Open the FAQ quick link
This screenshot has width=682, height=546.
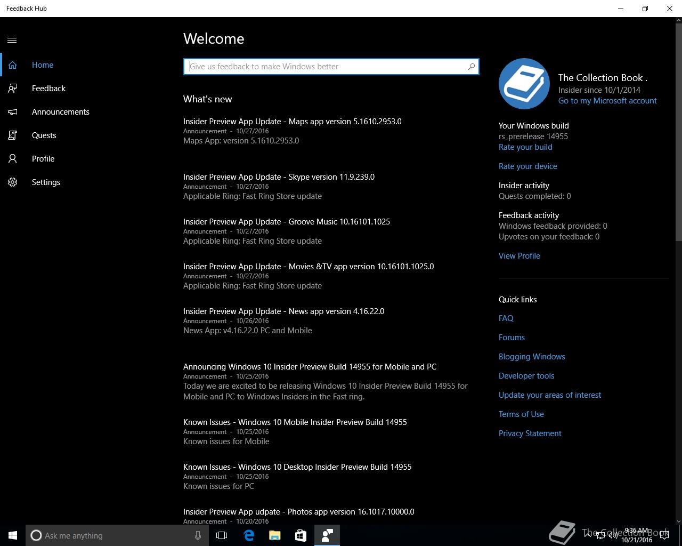[x=506, y=318]
